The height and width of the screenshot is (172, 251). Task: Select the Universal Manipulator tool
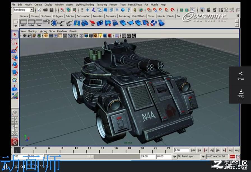[15, 80]
